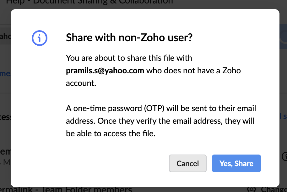The height and width of the screenshot is (192, 287).
Task: Click the 'Share with non-Zoho user?' heading
Action: pos(129,38)
